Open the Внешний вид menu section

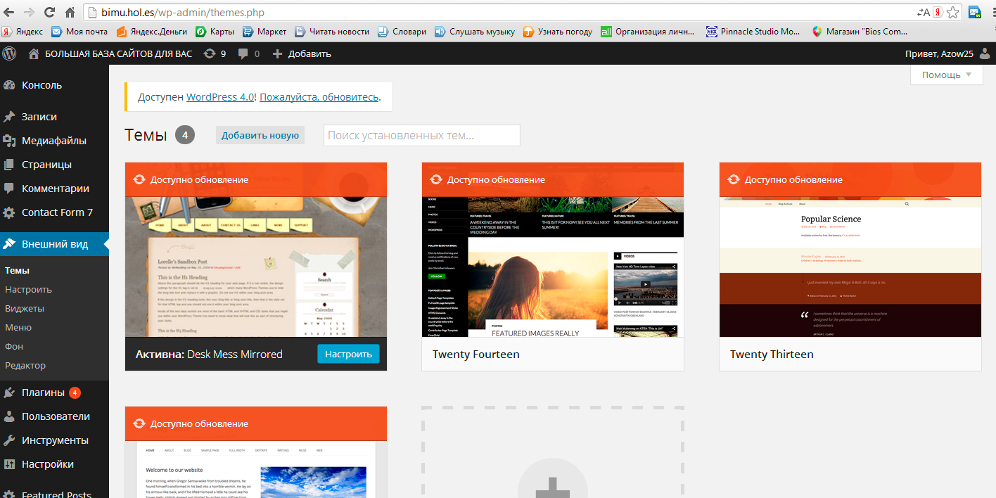point(54,244)
